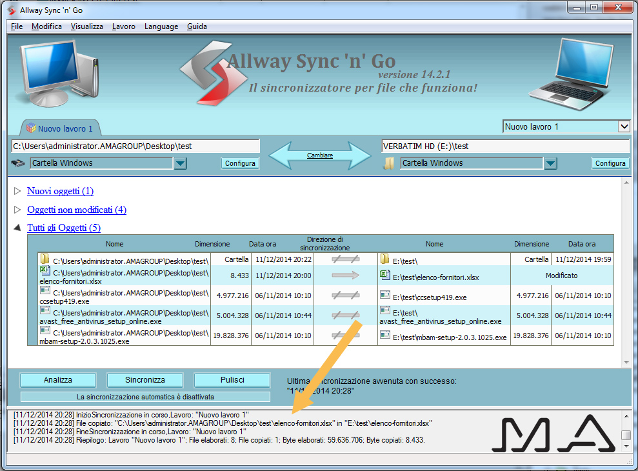Click the folder icon of E:\test\ row
The image size is (638, 471).
(x=384, y=259)
